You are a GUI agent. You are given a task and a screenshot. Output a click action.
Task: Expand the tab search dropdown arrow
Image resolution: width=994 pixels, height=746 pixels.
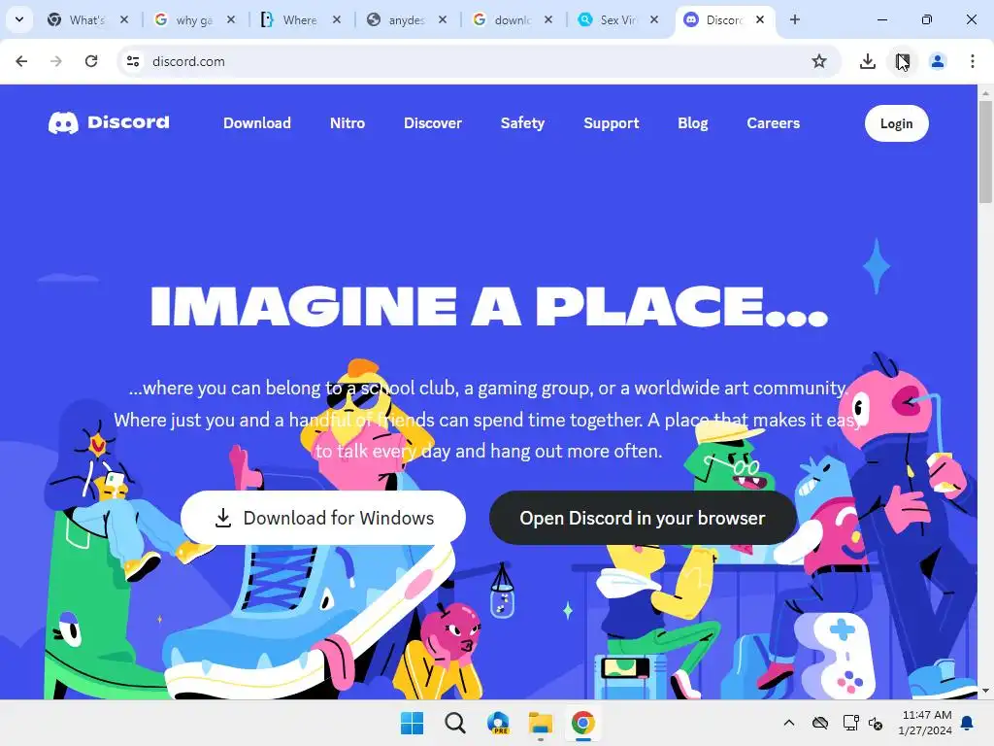19,19
